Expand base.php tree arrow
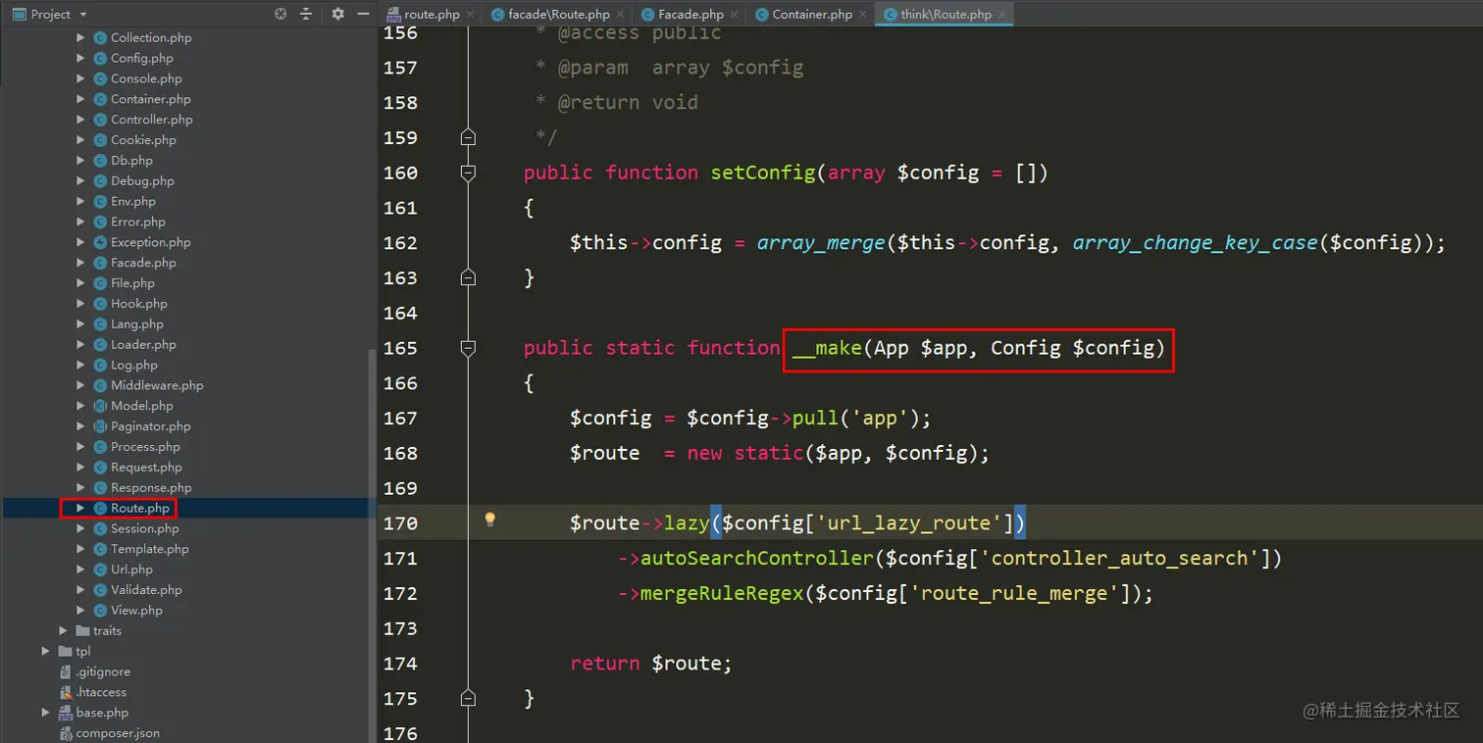Image resolution: width=1483 pixels, height=743 pixels. point(45,713)
